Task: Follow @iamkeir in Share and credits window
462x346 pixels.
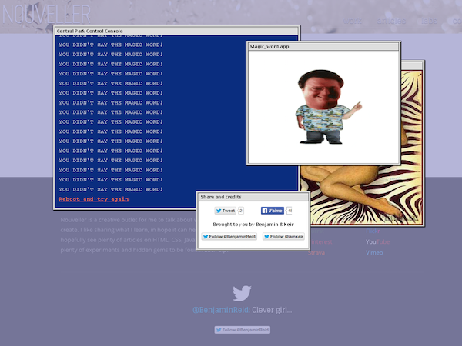Action: click(x=283, y=237)
